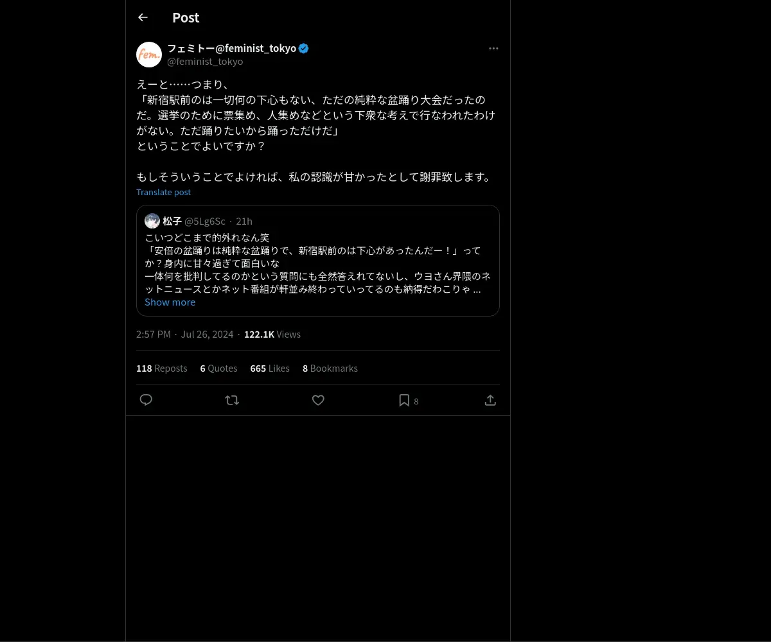This screenshot has width=771, height=642.
Task: Toggle the bookmark icon on post
Action: pos(404,400)
